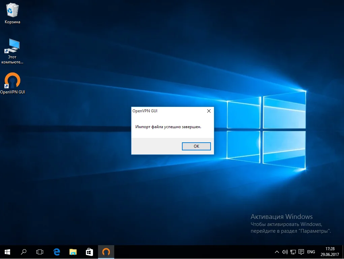Open the Action Center notifications
The height and width of the screenshot is (259, 344).
coord(301,252)
